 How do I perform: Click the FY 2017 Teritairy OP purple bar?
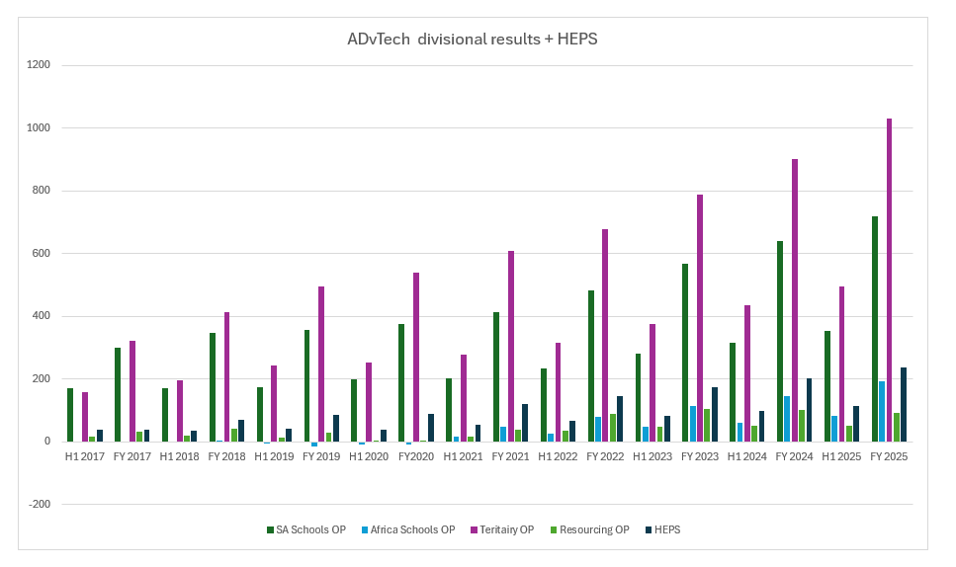click(132, 391)
